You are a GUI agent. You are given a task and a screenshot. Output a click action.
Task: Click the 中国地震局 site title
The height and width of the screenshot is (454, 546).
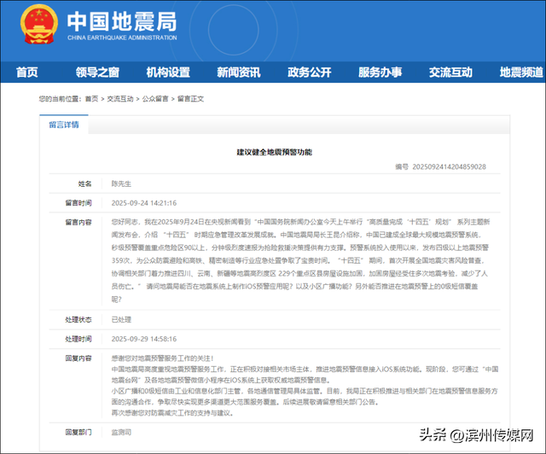(x=122, y=21)
